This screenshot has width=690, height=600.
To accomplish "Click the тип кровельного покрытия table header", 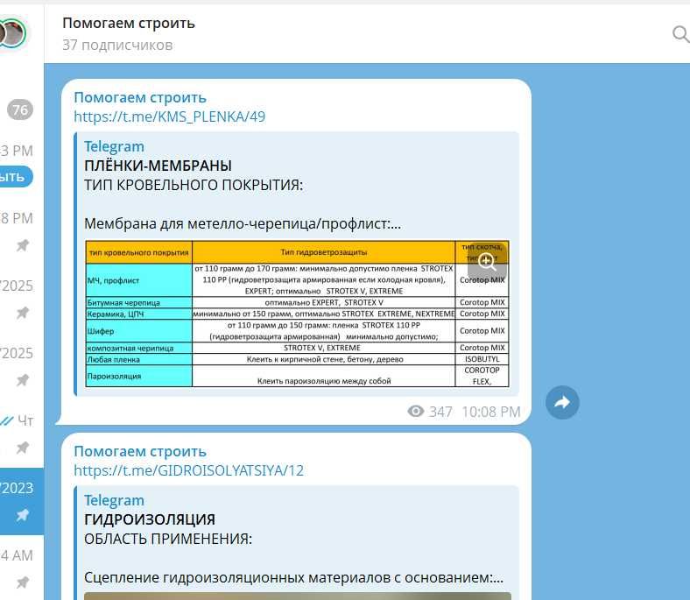I will pyautogui.click(x=139, y=252).
